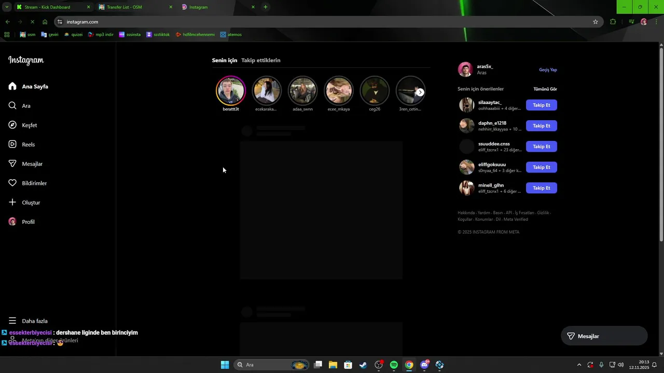The width and height of the screenshot is (664, 373).
Task: Click the Hakkında footer link
Action: click(x=466, y=213)
